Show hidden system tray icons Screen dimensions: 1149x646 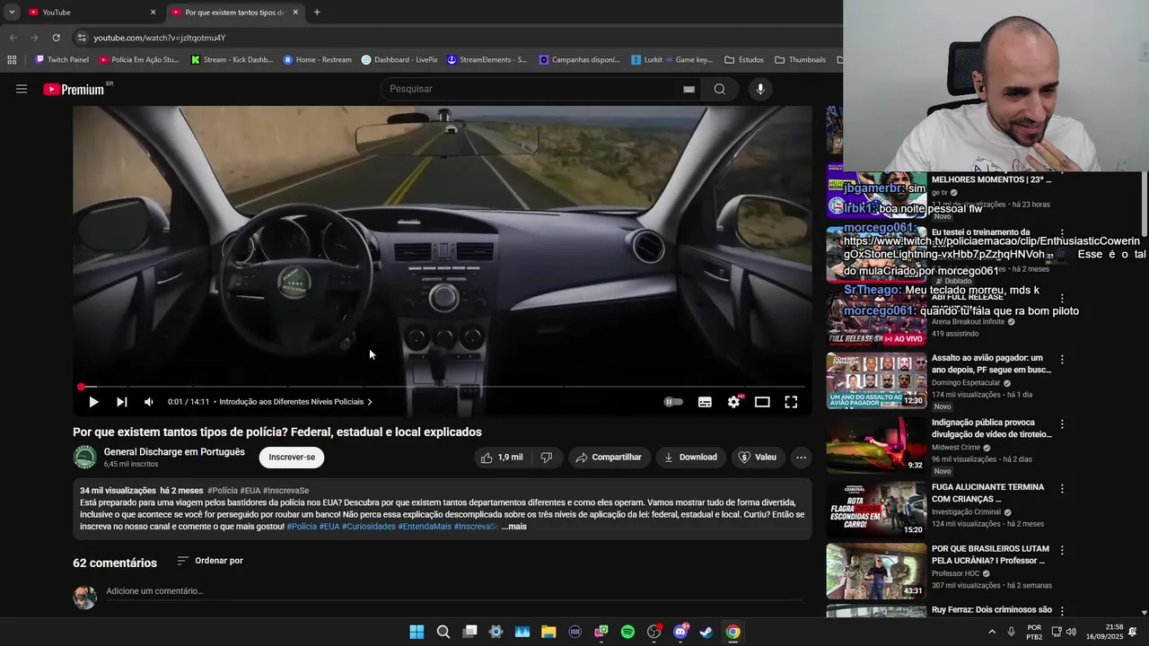pos(992,632)
